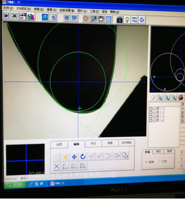This screenshot has height=199, width=185.
Task: Click the Word export icon in toolbar
Action: coord(7,16)
